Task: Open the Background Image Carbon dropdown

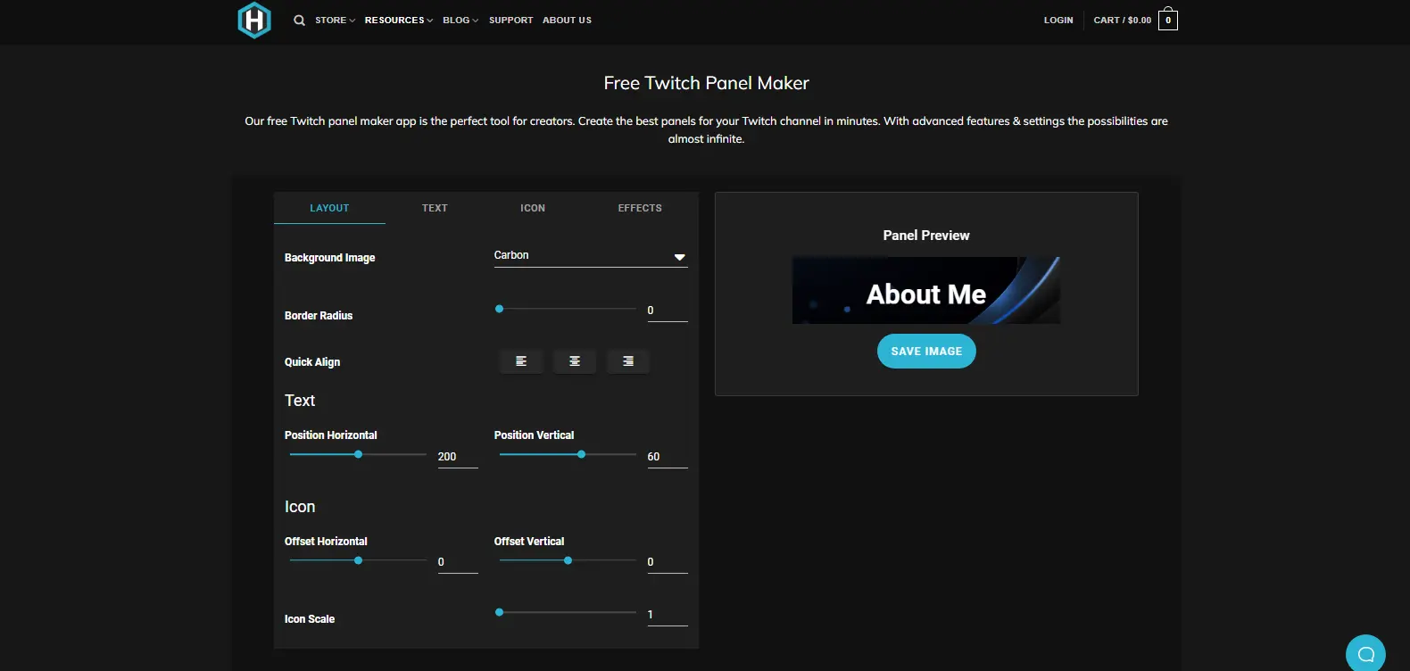Action: point(591,256)
